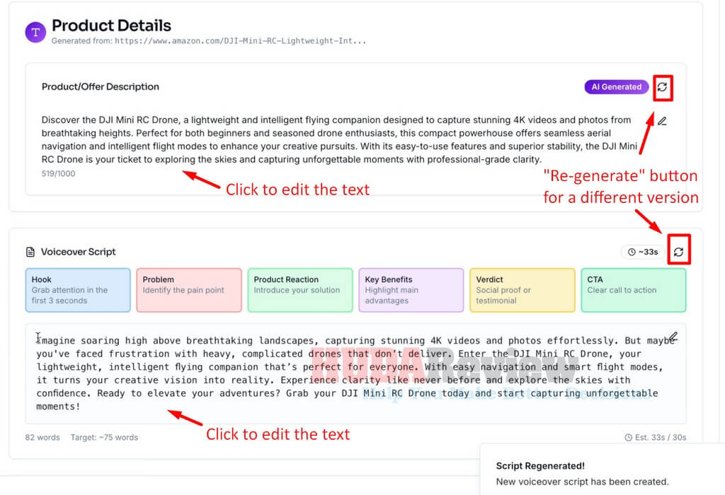Click the pencil icon in voiceover script box
725x495 pixels.
click(x=673, y=337)
